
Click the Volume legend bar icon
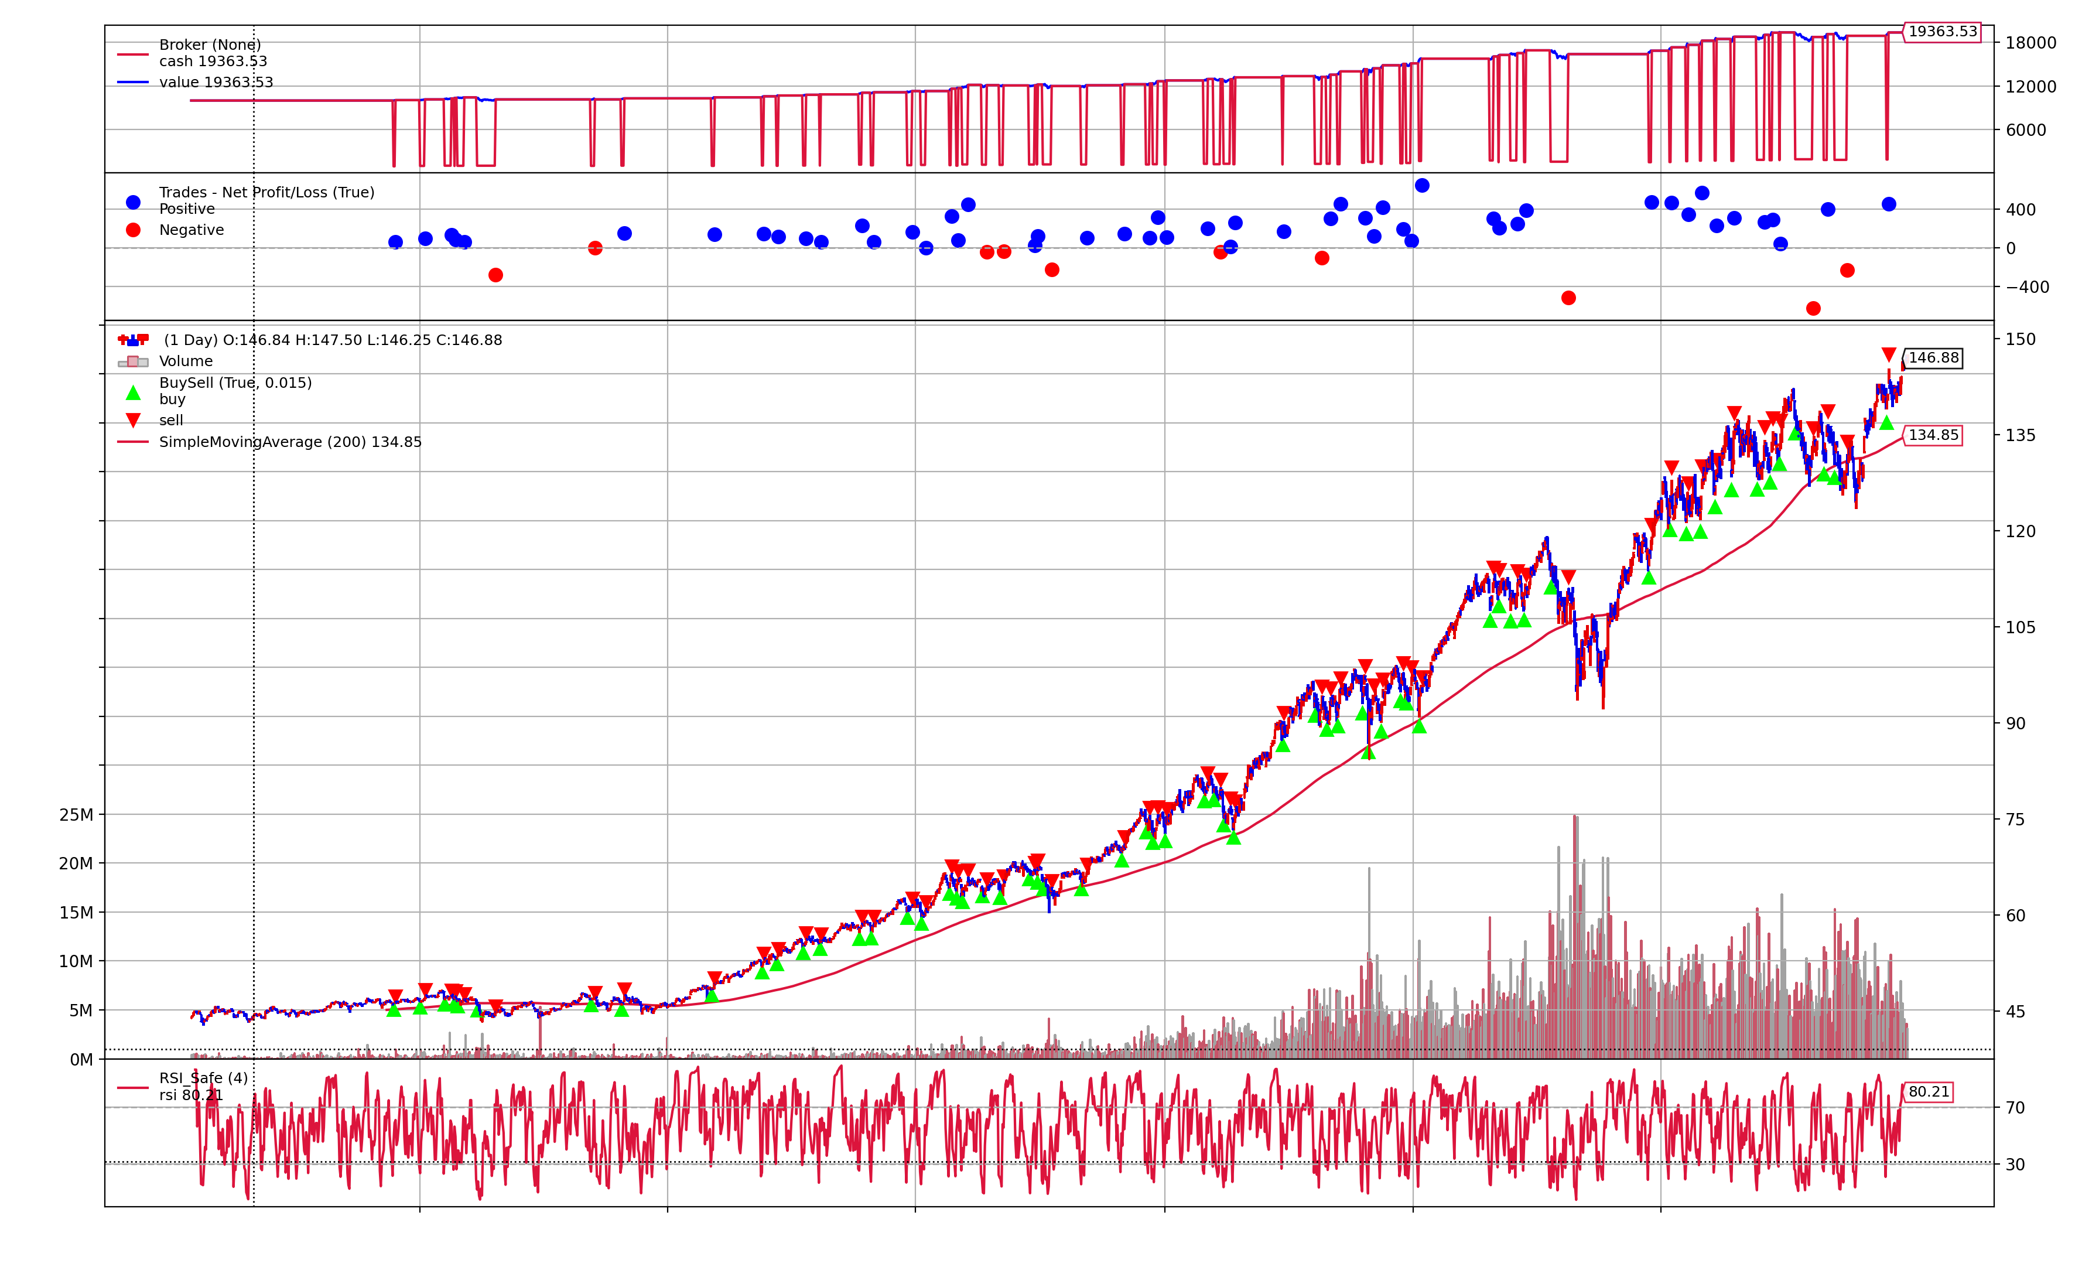point(133,361)
